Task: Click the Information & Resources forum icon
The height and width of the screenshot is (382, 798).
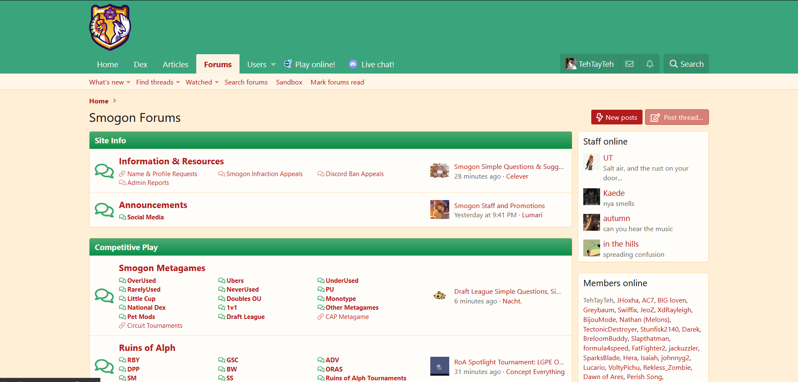Action: [104, 171]
